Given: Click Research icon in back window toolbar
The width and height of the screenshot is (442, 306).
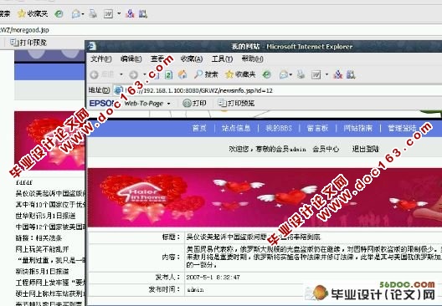Looking at the screenshot, I should pos(143,13).
